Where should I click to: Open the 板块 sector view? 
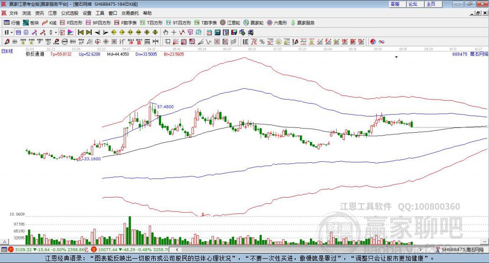[x=31, y=23]
